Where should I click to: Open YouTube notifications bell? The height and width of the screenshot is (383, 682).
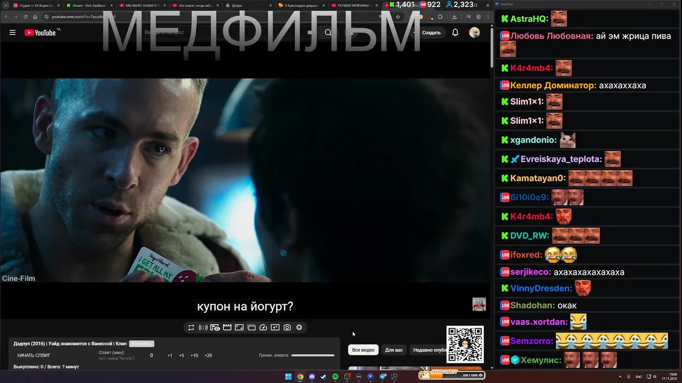(455, 32)
